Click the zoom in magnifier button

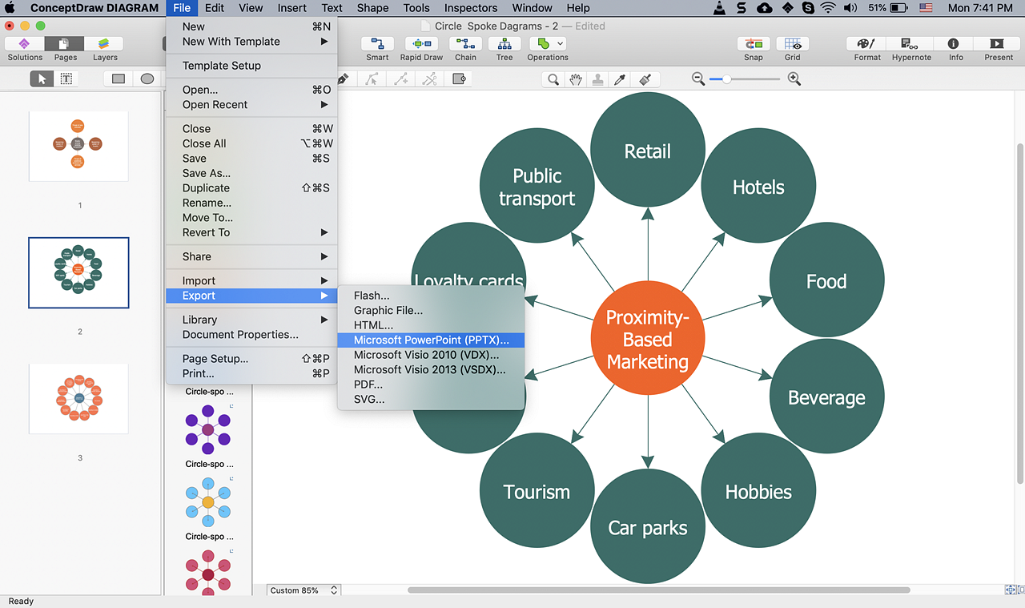[794, 79]
